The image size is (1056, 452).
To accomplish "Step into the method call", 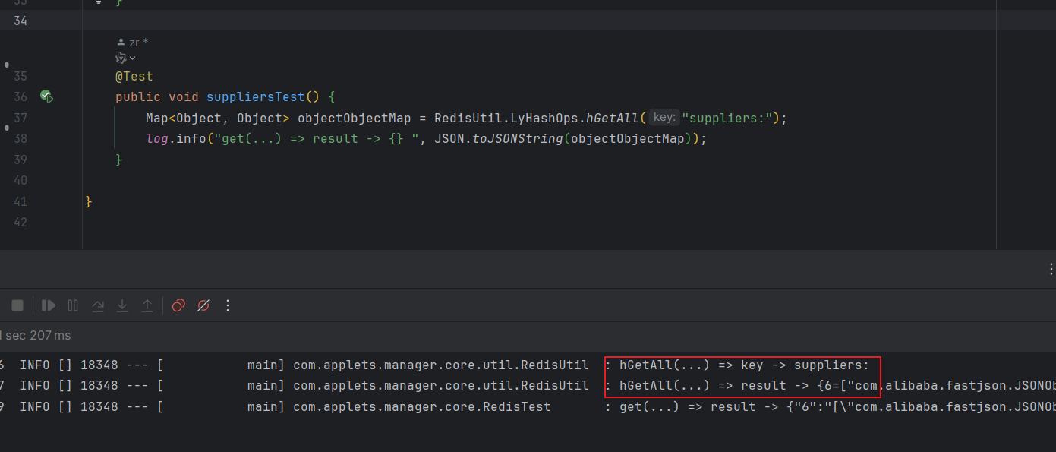I will 122,305.
